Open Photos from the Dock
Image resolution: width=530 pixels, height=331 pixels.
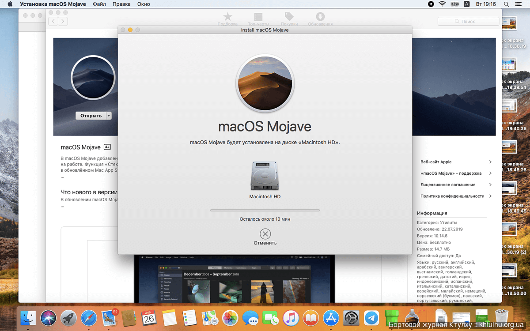(230, 317)
